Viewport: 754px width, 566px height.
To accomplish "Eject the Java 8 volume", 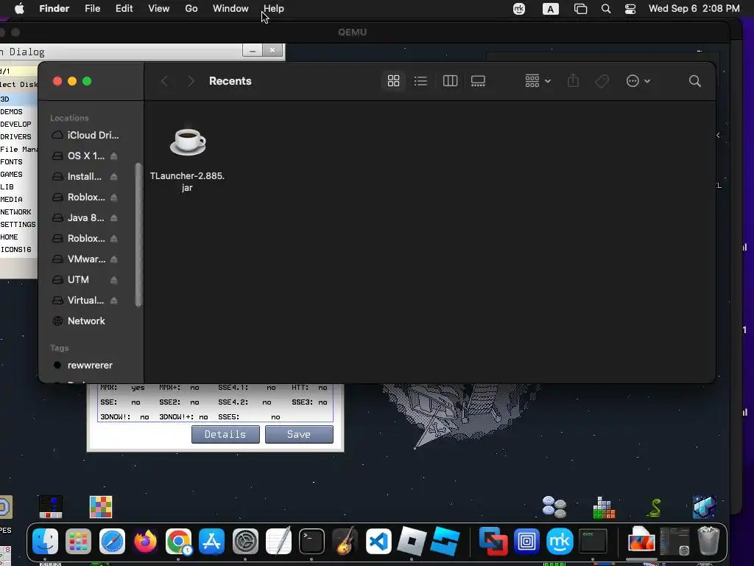I will click(x=114, y=218).
